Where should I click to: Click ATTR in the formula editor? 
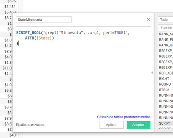30,38
